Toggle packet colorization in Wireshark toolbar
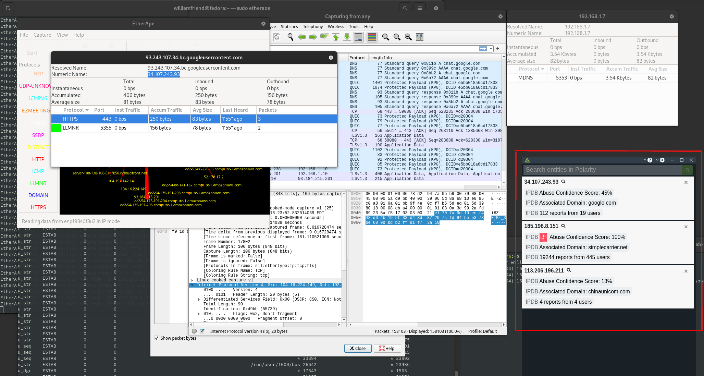This screenshot has height=376, width=704. click(372, 37)
